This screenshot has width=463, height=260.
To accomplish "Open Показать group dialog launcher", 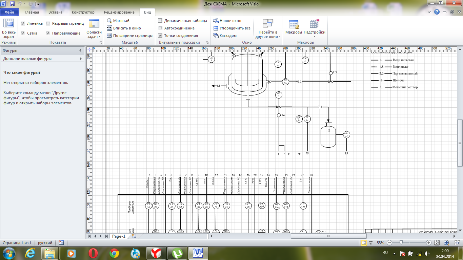I will click(101, 43).
